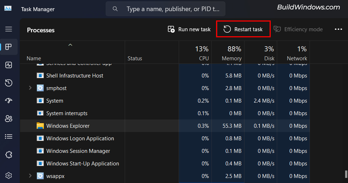Select the Windows Start-Up Application row

pyautogui.click(x=165, y=164)
